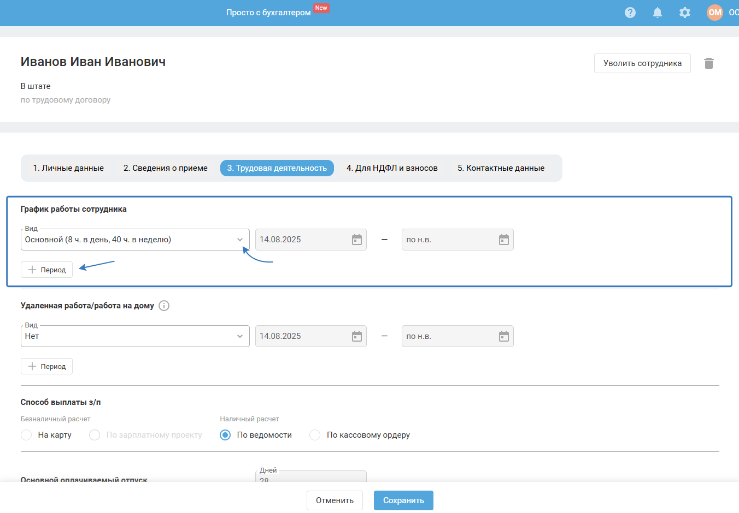
Task: Select "По ведомости" payment option
Action: [225, 435]
